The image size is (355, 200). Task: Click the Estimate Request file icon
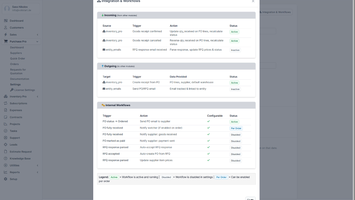6,152
